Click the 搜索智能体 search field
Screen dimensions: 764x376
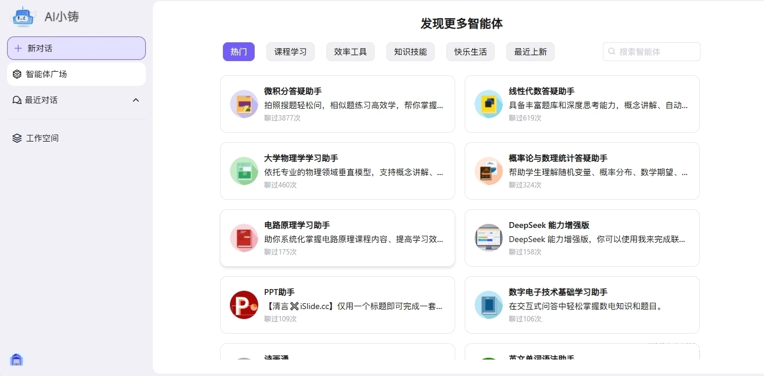pyautogui.click(x=656, y=52)
